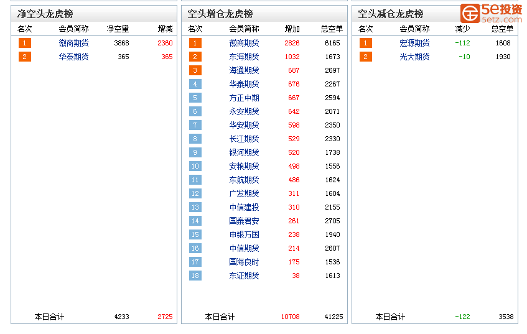
Task: Click the 增减 column header
Action: point(165,29)
